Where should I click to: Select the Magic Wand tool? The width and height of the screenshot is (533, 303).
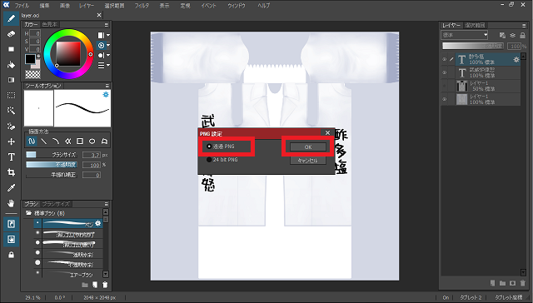click(x=11, y=111)
